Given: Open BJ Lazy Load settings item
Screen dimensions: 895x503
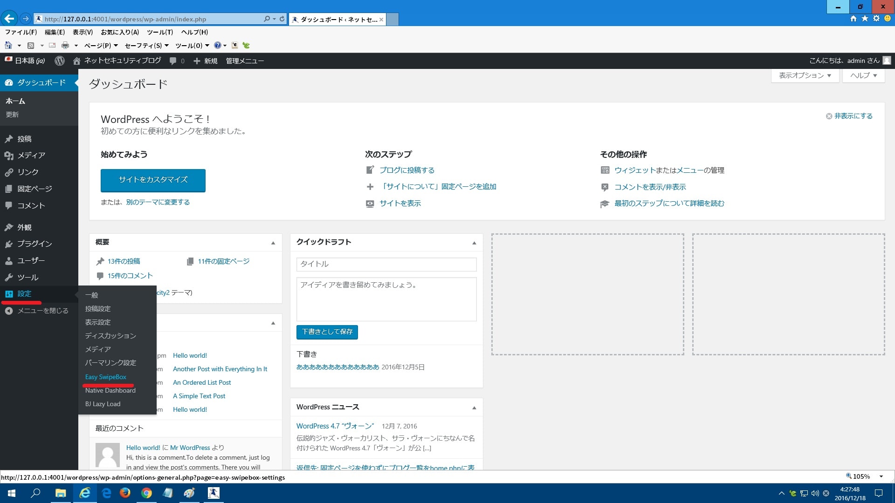Looking at the screenshot, I should (103, 404).
